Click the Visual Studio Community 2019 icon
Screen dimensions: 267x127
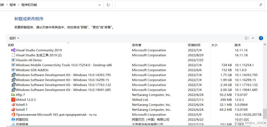click(13, 50)
